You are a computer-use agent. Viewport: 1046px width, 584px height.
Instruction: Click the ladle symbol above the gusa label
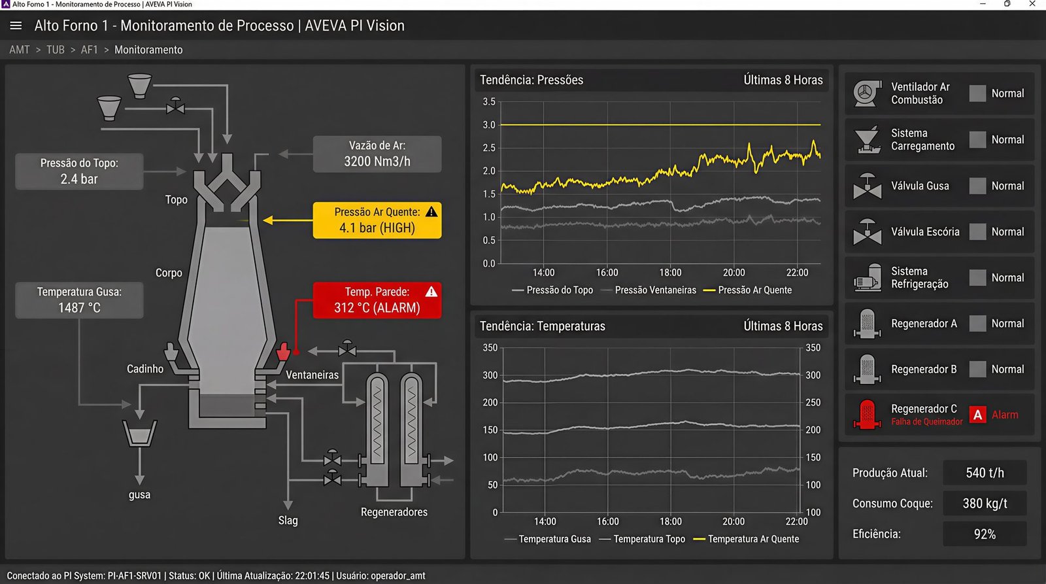click(139, 434)
